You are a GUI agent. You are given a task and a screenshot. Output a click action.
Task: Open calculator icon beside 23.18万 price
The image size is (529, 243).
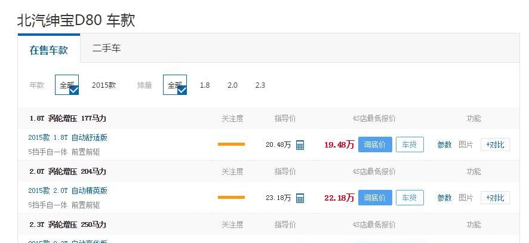pos(300,198)
